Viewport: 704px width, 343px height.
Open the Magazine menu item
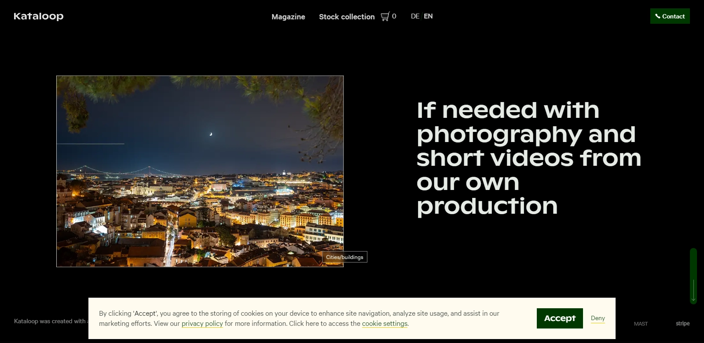point(288,17)
